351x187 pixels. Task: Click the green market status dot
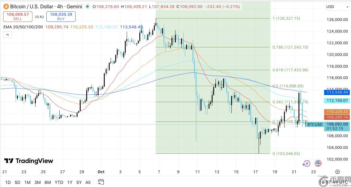coord(87,6)
